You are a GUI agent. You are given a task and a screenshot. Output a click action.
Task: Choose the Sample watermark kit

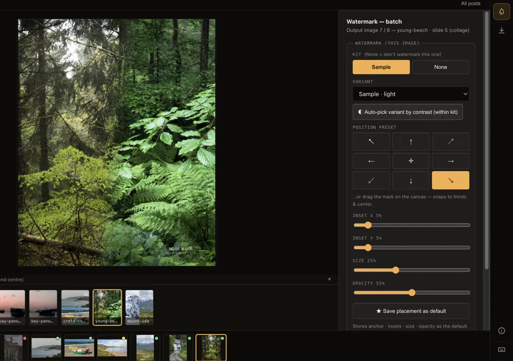tap(381, 67)
